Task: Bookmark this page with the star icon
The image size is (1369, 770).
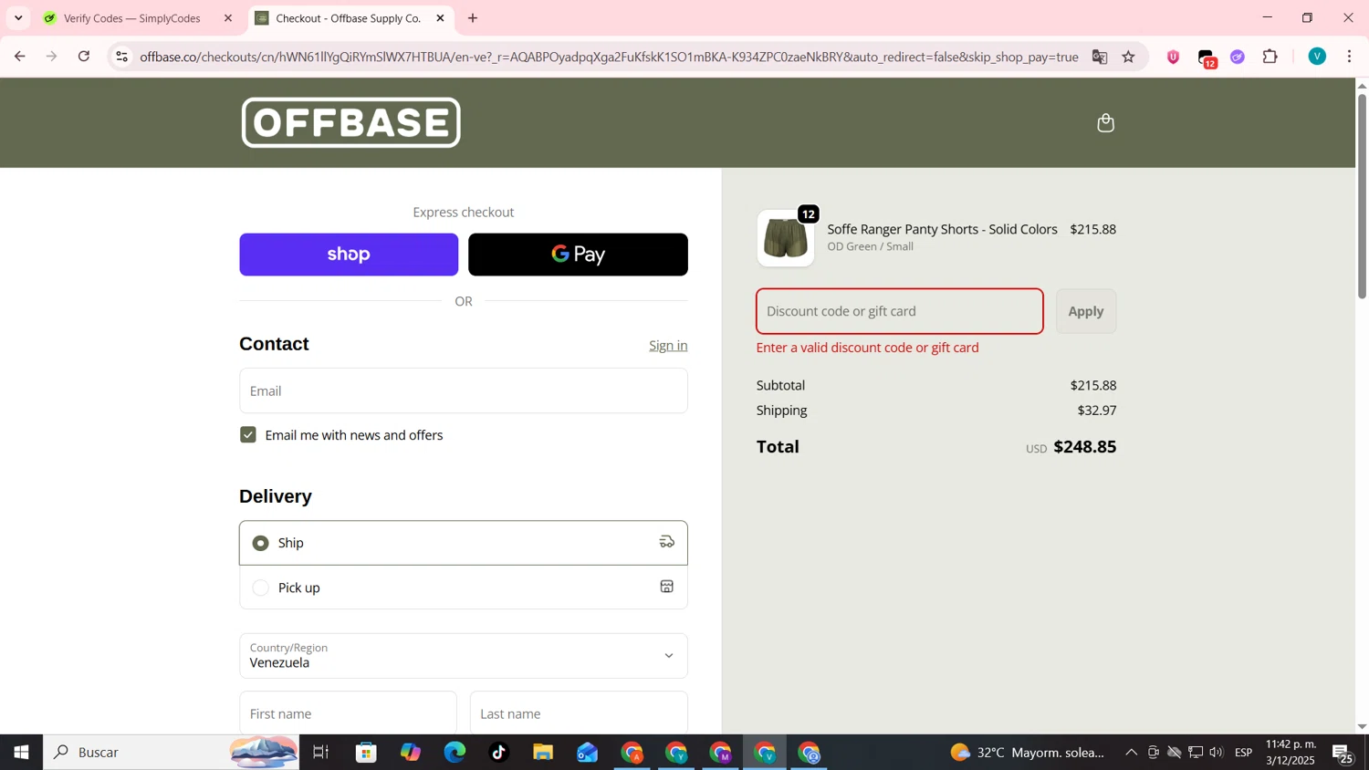Action: pos(1129,57)
